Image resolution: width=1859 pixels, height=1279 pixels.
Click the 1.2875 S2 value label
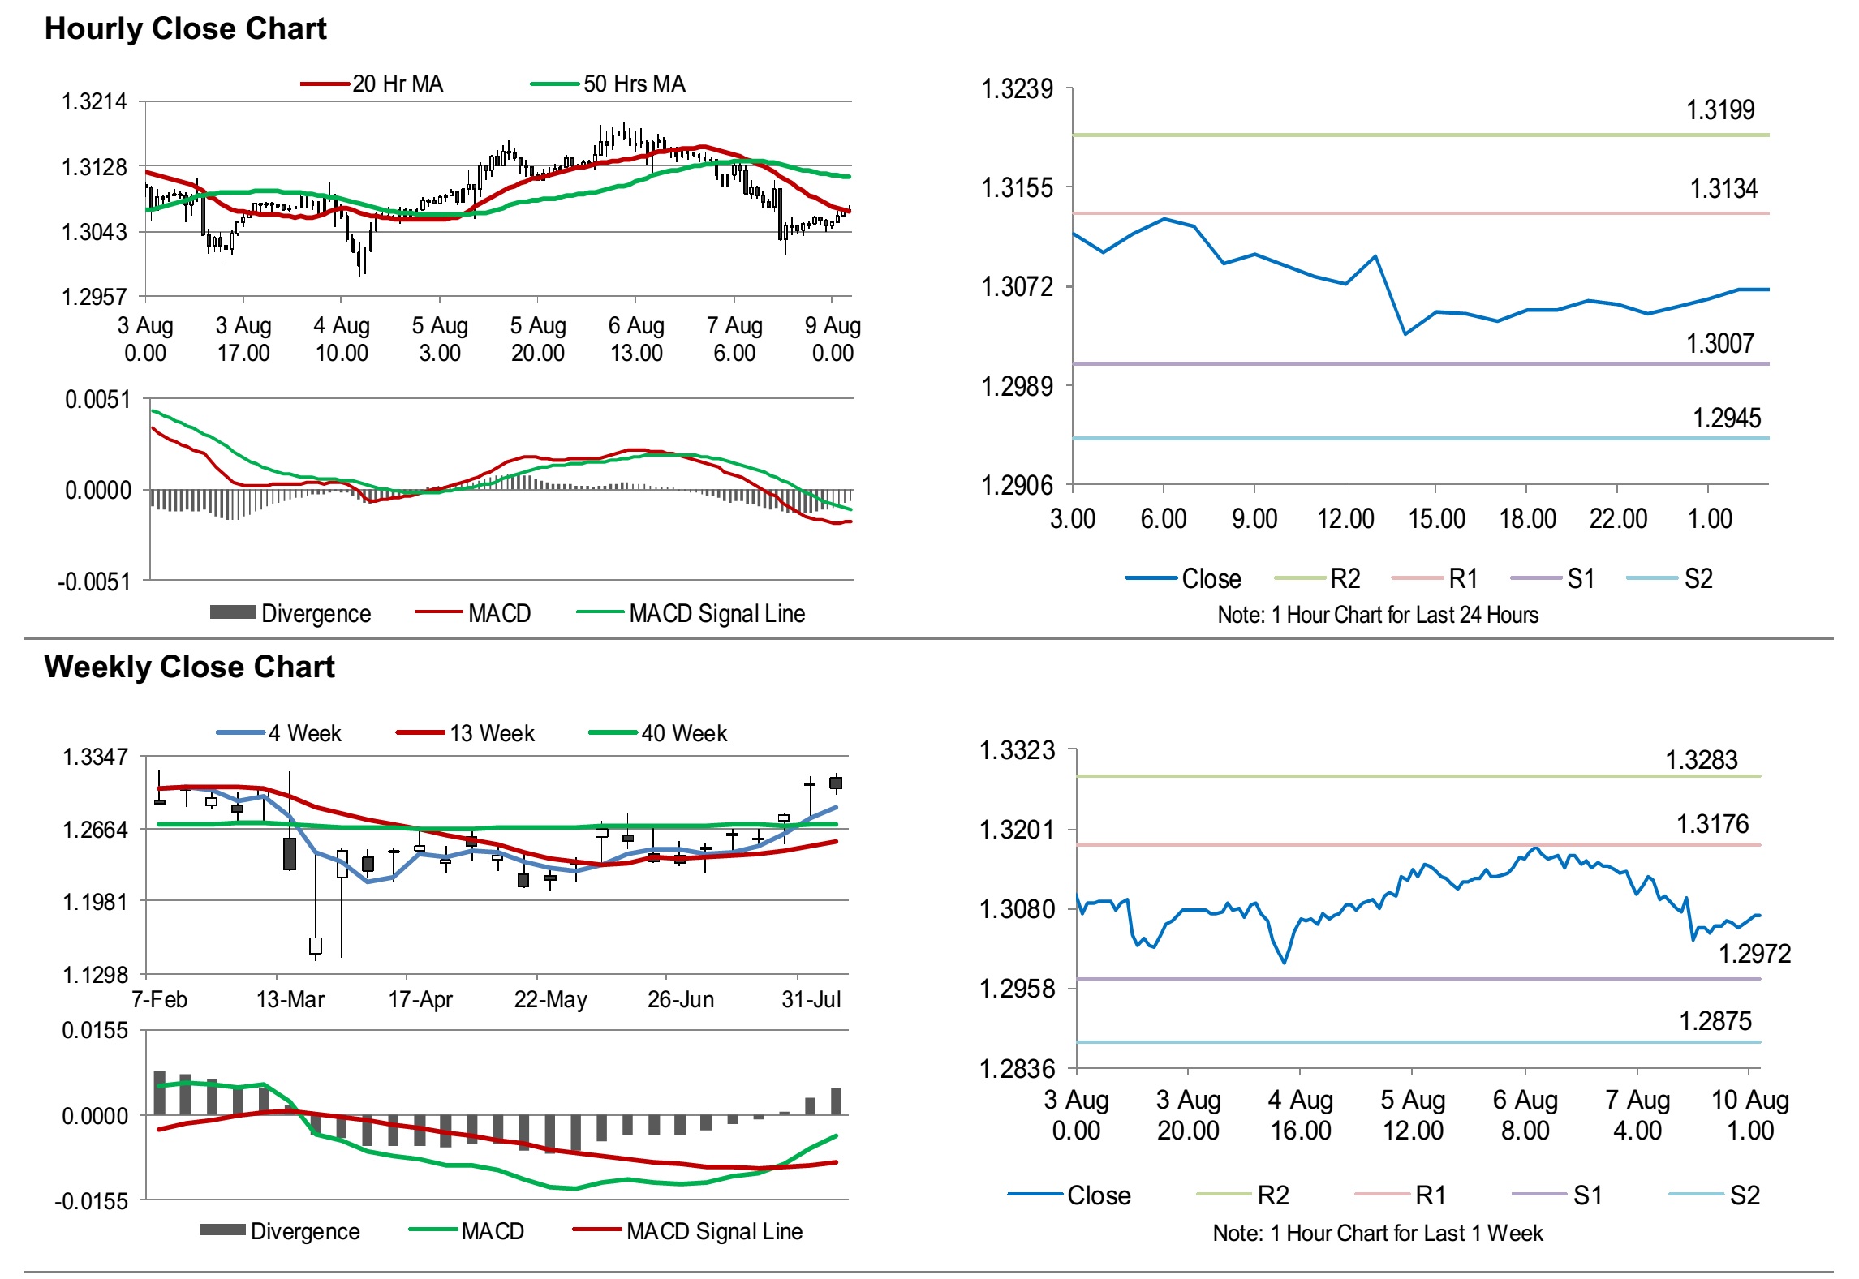[1715, 1020]
